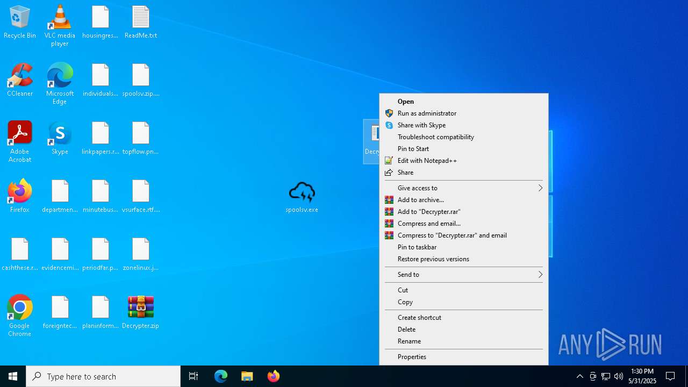Select the periodfar file icon

pyautogui.click(x=101, y=255)
